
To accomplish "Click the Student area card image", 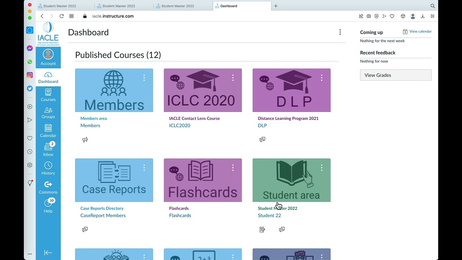I will (x=292, y=180).
